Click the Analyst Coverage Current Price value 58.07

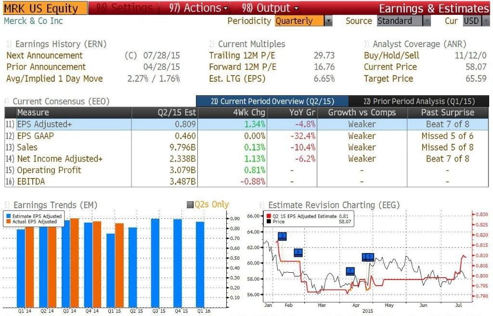pyautogui.click(x=476, y=67)
